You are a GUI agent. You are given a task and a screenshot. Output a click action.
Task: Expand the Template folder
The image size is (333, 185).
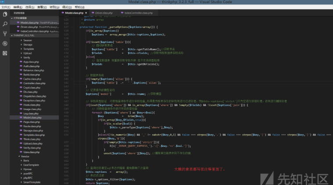pyautogui.click(x=21, y=49)
